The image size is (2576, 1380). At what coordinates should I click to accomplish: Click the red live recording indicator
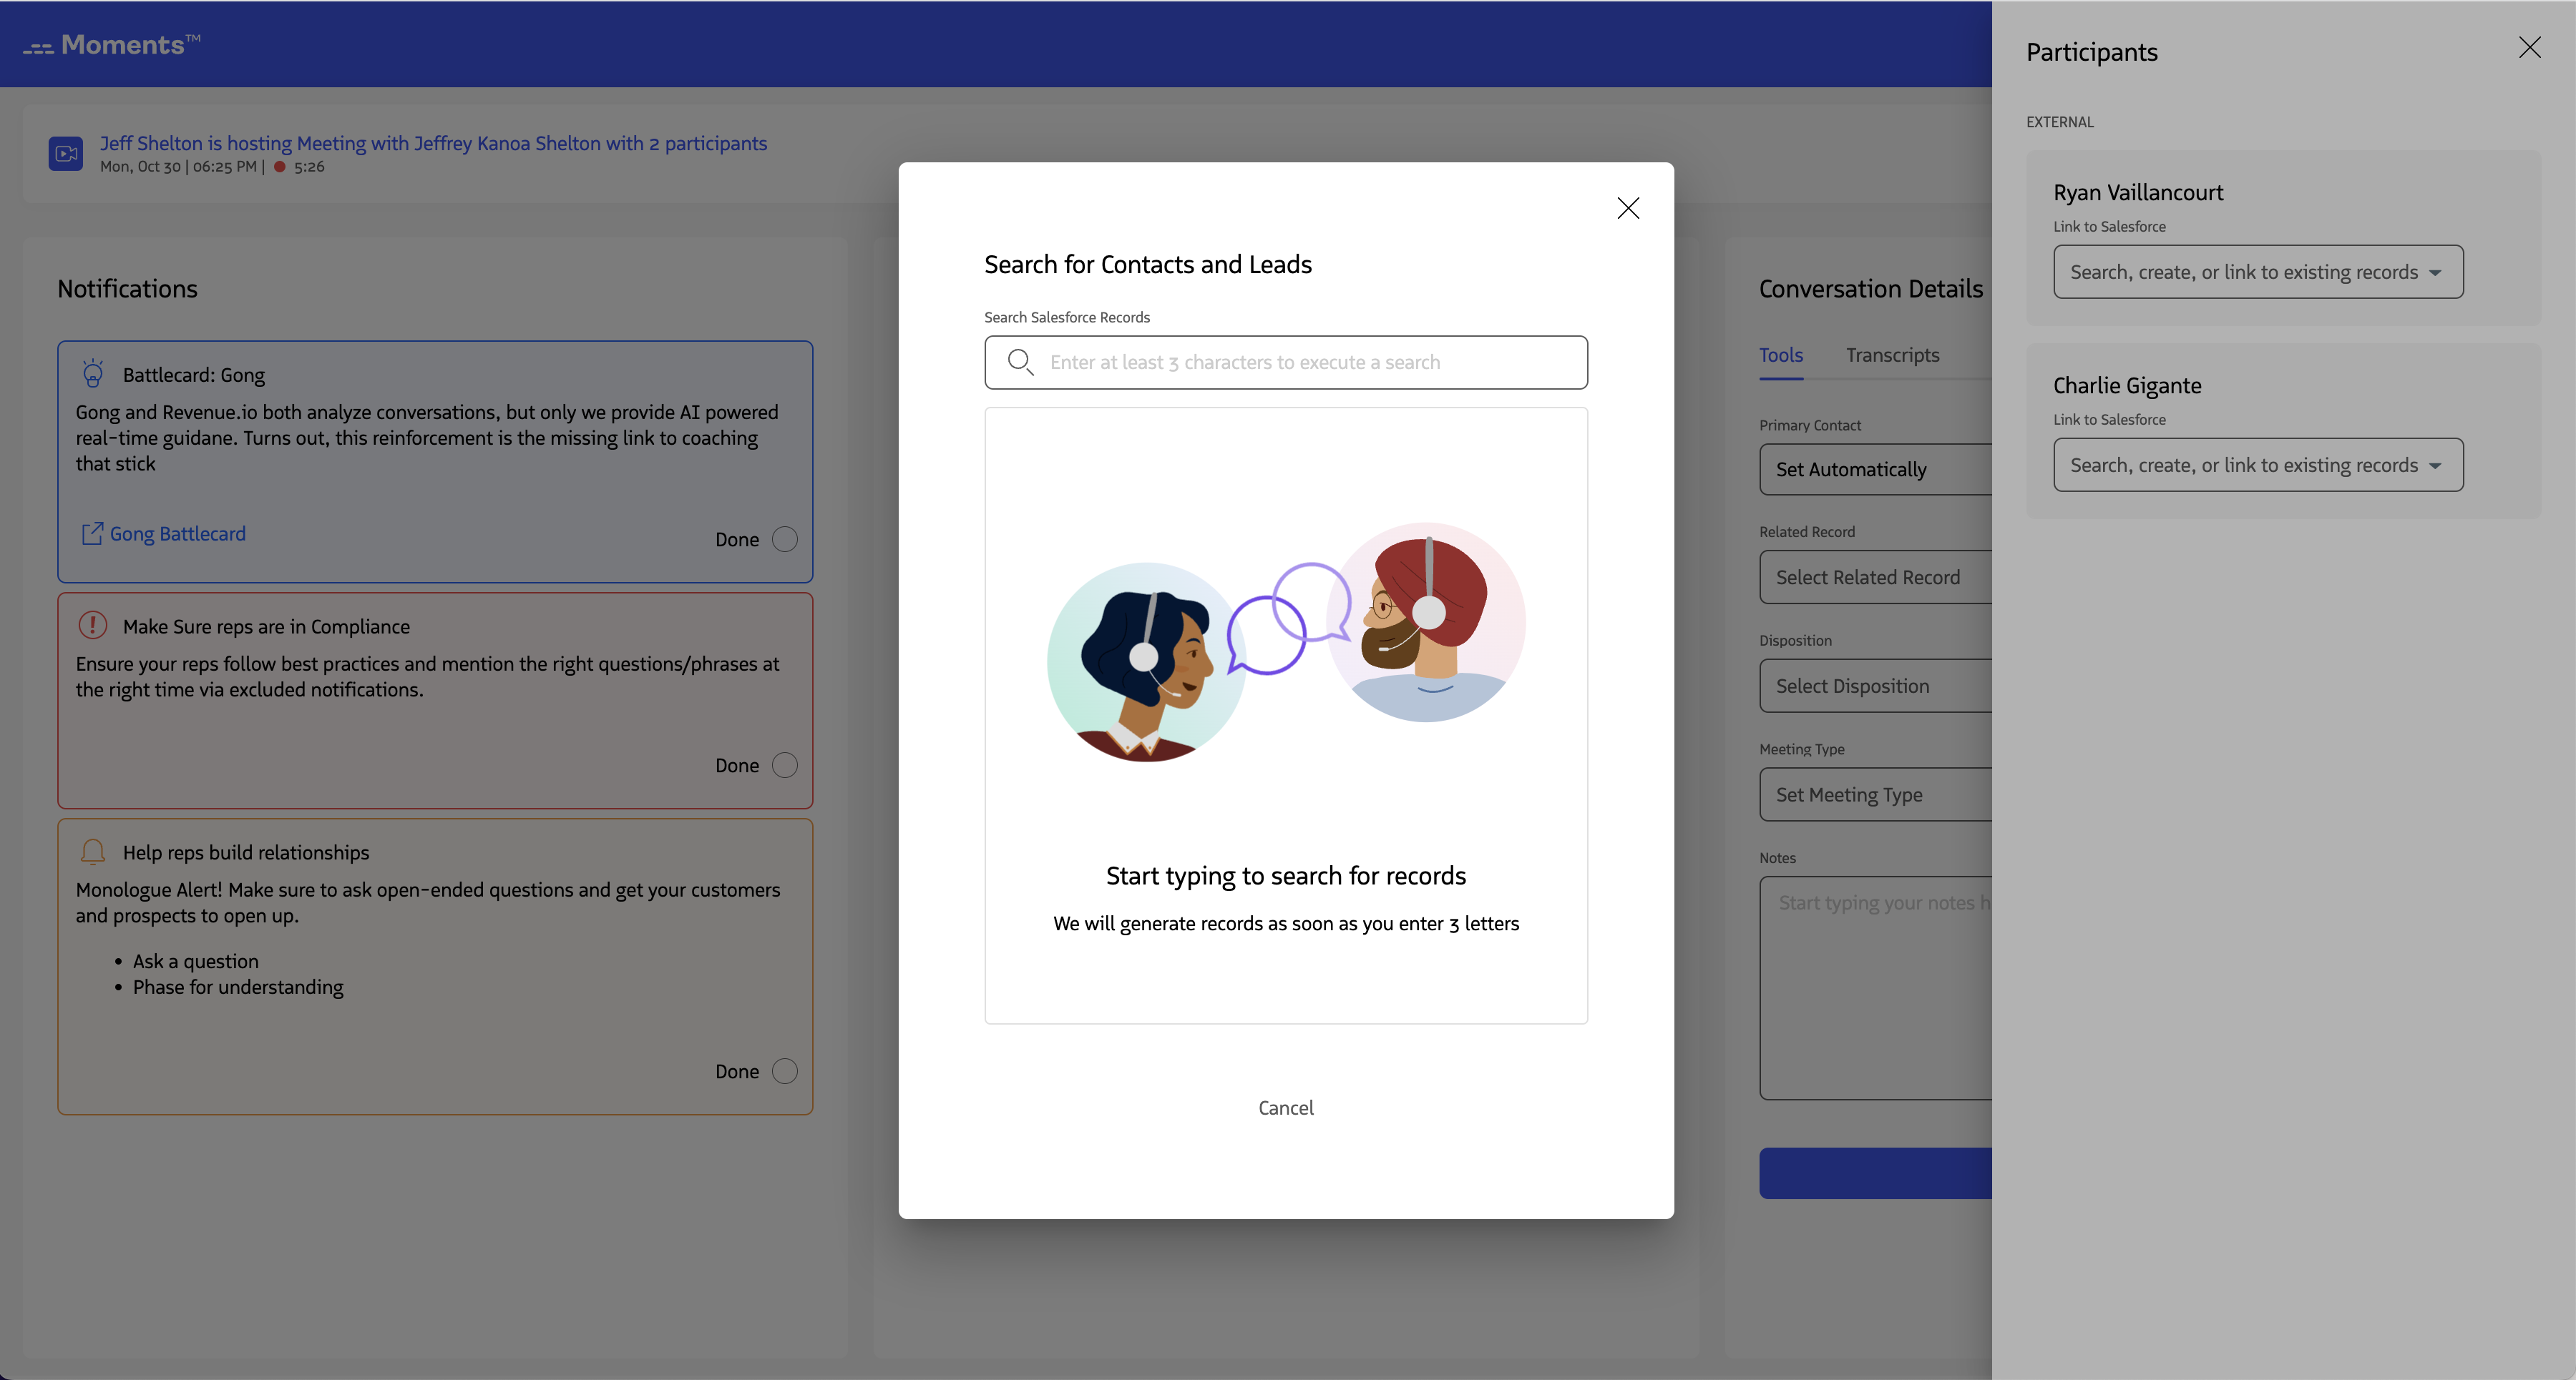click(281, 167)
